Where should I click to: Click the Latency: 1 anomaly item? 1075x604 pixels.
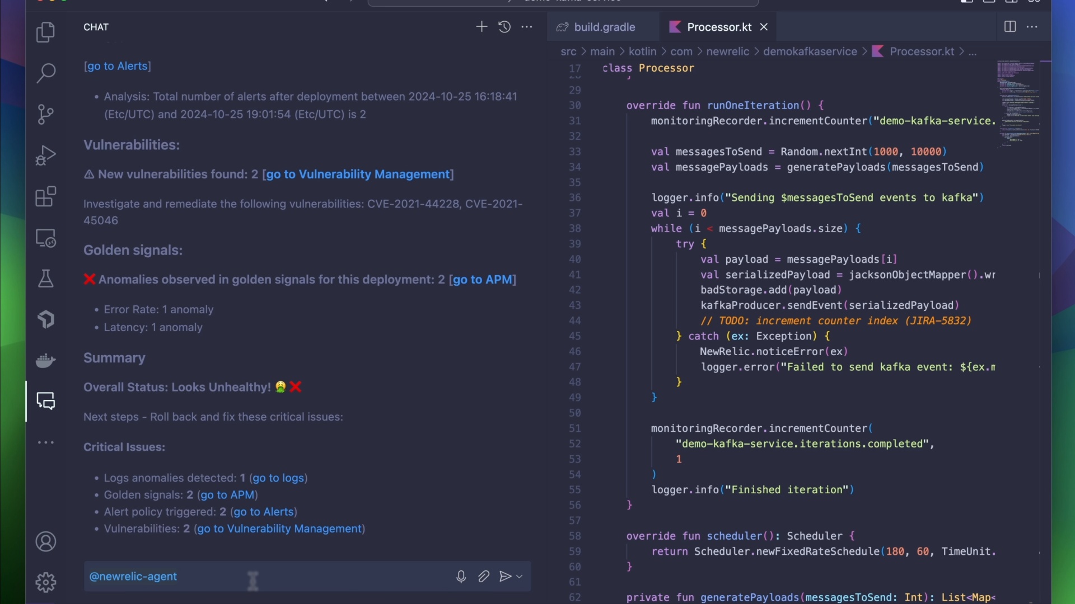point(153,328)
